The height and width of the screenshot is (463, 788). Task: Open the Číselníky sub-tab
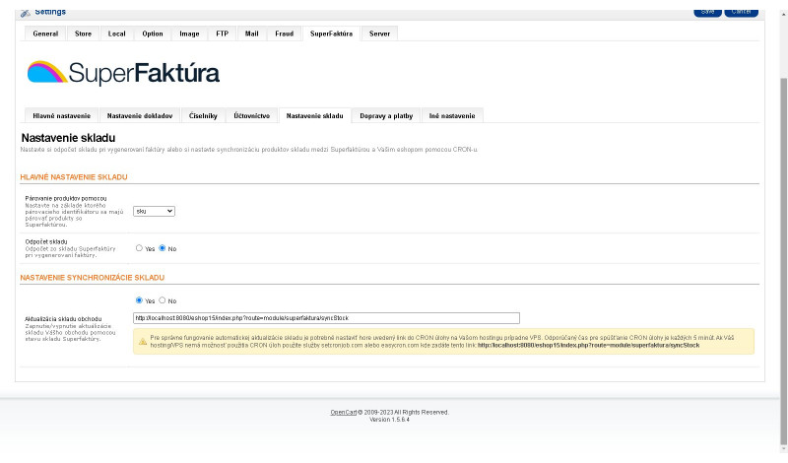pyautogui.click(x=203, y=115)
